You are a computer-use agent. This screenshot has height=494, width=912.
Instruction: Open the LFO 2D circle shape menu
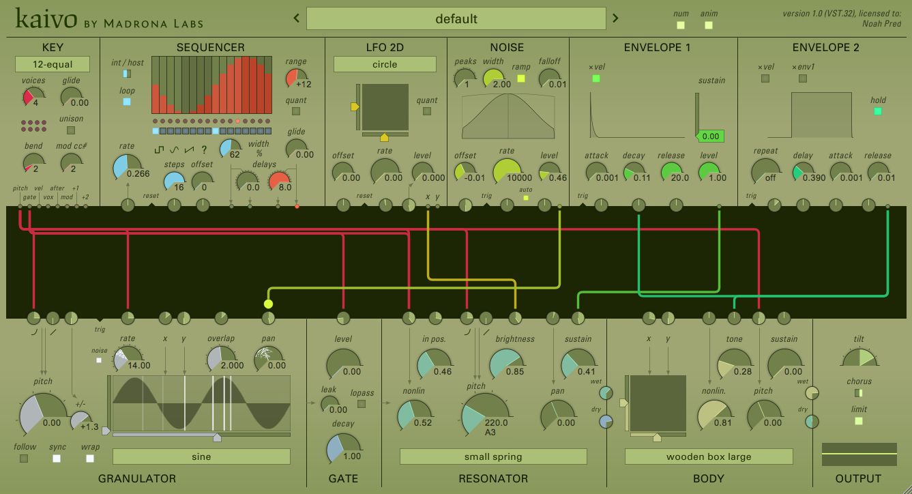click(385, 64)
